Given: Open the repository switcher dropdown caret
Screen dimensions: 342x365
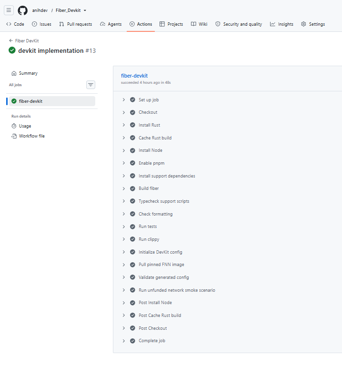Looking at the screenshot, I should pos(85,10).
